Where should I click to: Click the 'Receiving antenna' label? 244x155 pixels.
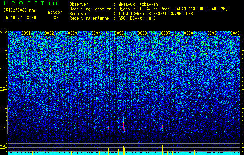pyautogui.click(x=89, y=18)
